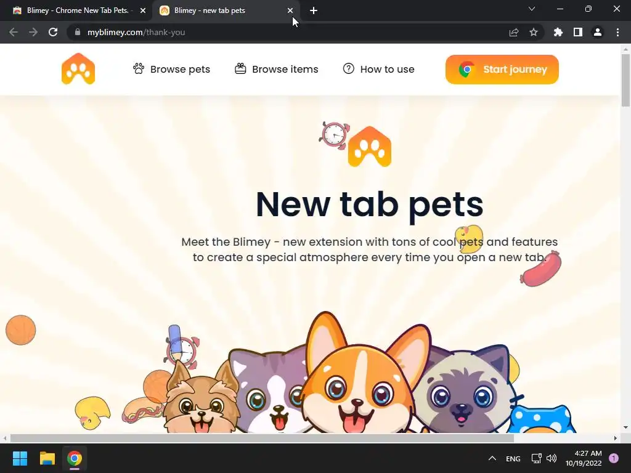The height and width of the screenshot is (473, 631).
Task: Open the network status icon
Action: pyautogui.click(x=537, y=458)
